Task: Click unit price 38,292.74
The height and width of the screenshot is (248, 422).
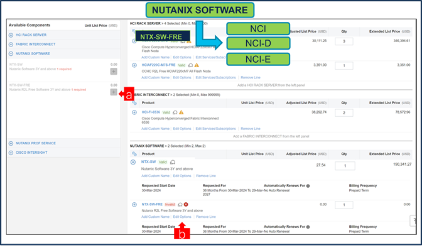Action: (319, 112)
